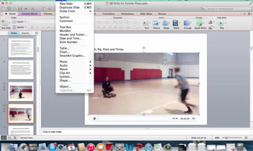
Task: Click the Picture insert icon
Action: pyautogui.click(x=155, y=23)
